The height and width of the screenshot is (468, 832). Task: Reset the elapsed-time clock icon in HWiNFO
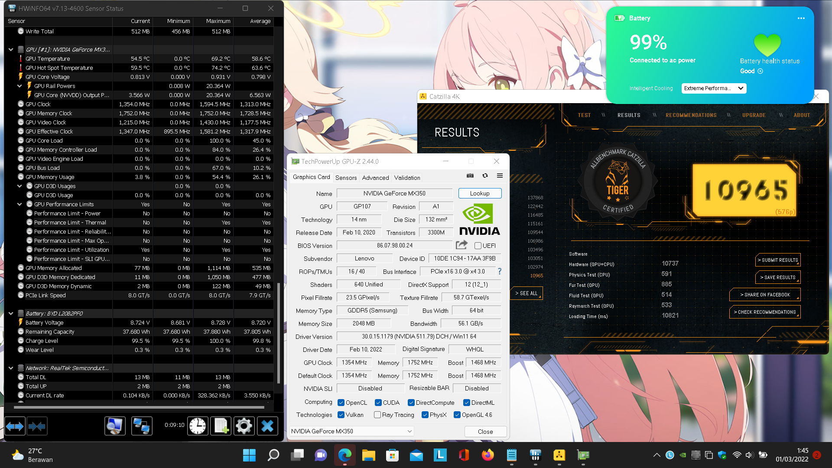198,426
